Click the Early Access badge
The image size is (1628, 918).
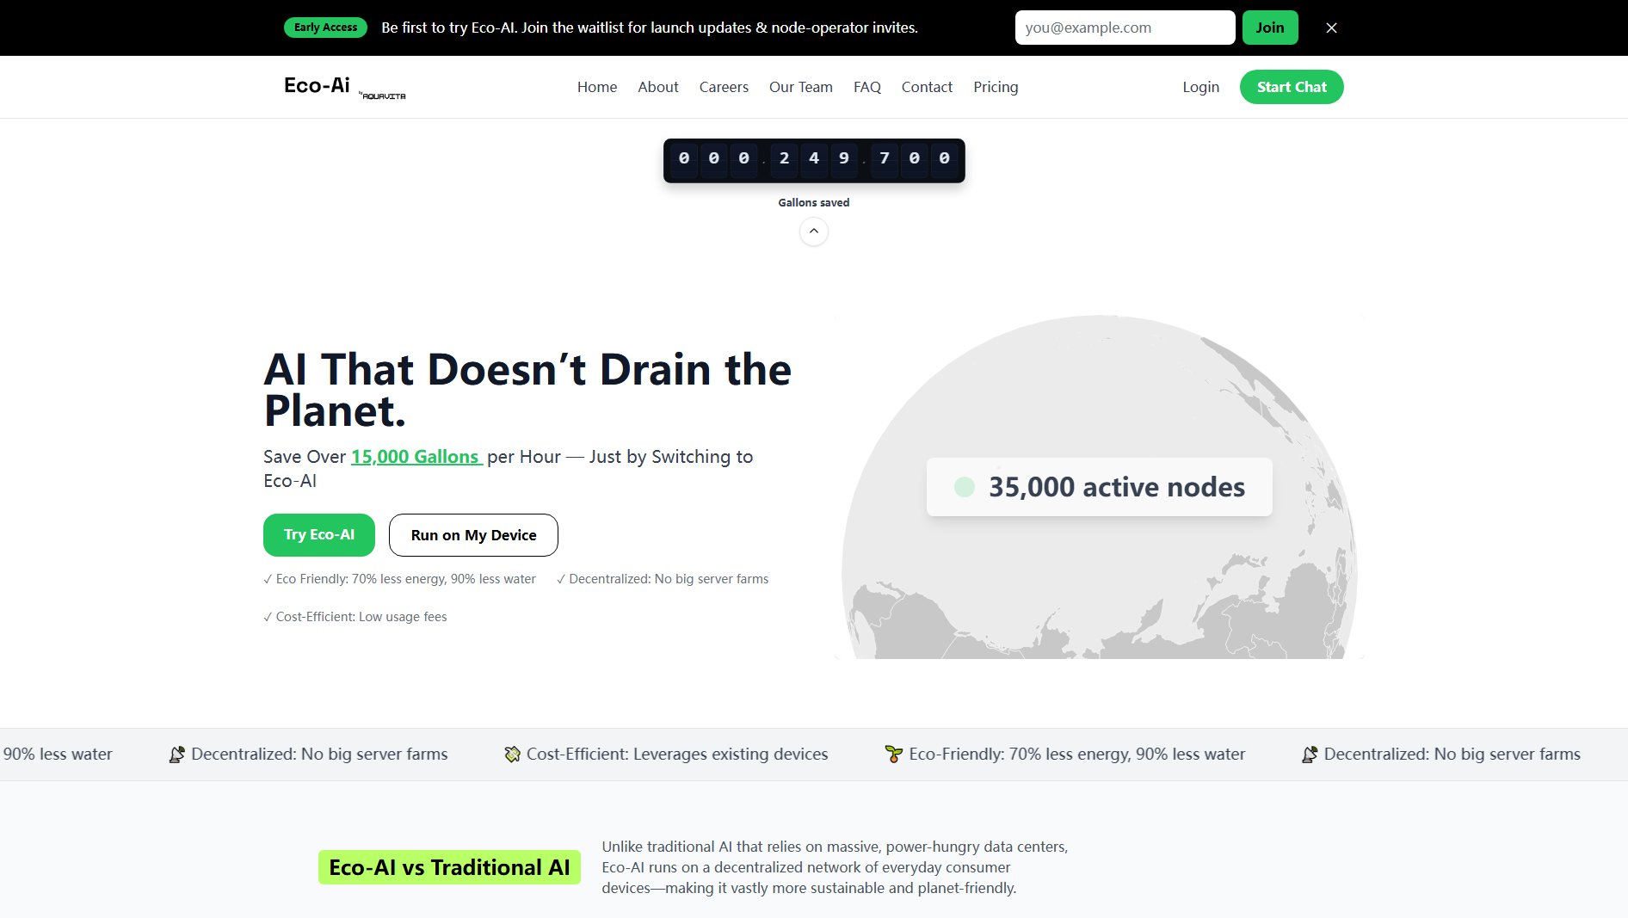[x=324, y=27]
